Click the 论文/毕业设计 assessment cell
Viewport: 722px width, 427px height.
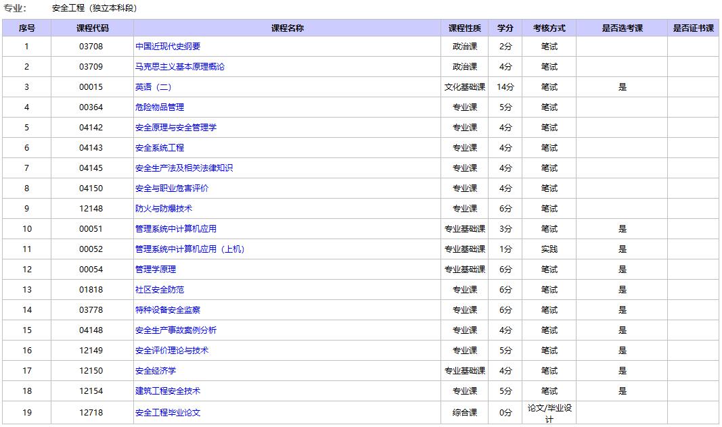pos(549,413)
